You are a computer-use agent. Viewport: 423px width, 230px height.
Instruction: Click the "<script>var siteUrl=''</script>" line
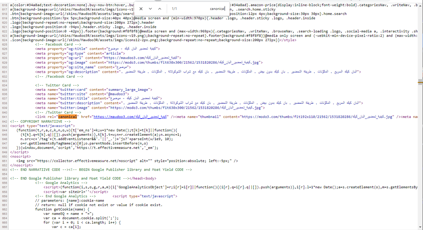click(76, 192)
